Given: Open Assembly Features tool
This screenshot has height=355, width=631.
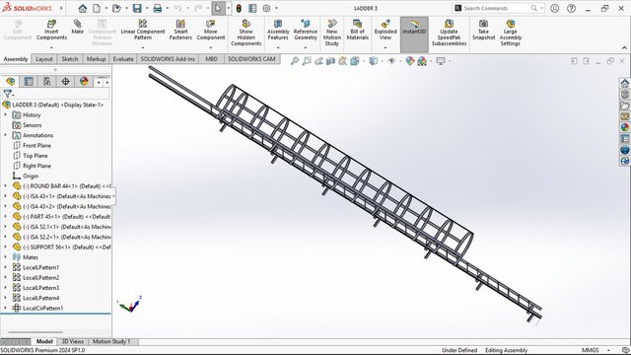Looking at the screenshot, I should point(278,31).
